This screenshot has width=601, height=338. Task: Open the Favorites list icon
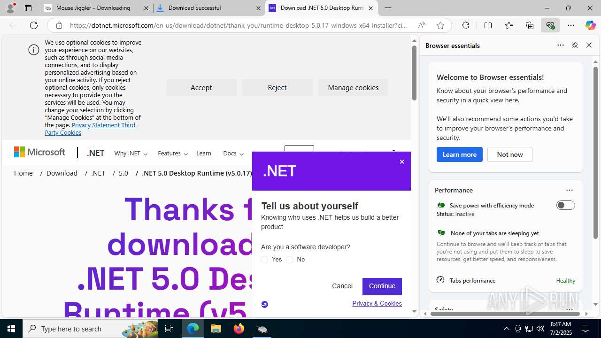click(x=509, y=25)
